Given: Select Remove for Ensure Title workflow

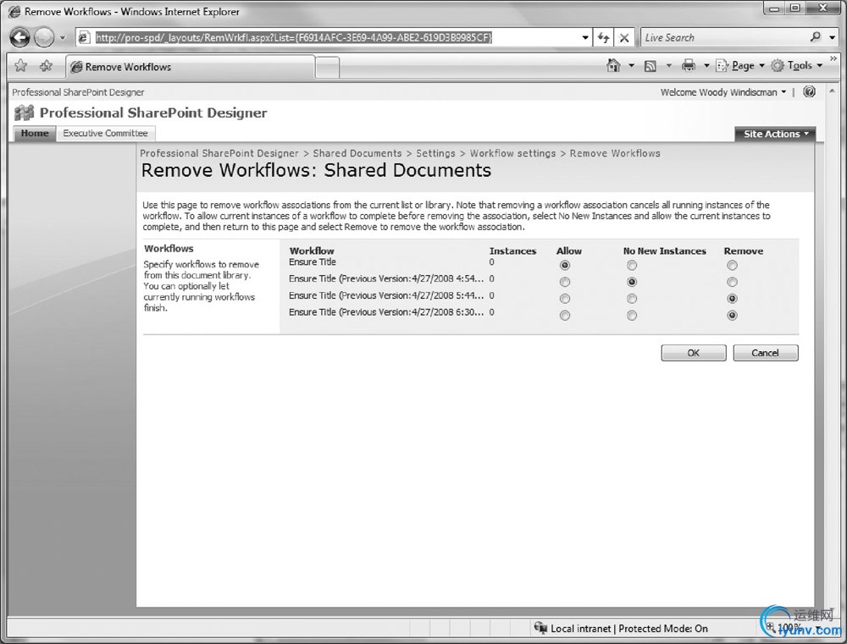Looking at the screenshot, I should pos(732,265).
